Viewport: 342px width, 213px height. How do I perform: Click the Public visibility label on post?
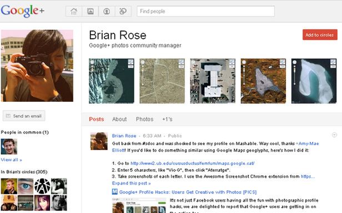175,136
